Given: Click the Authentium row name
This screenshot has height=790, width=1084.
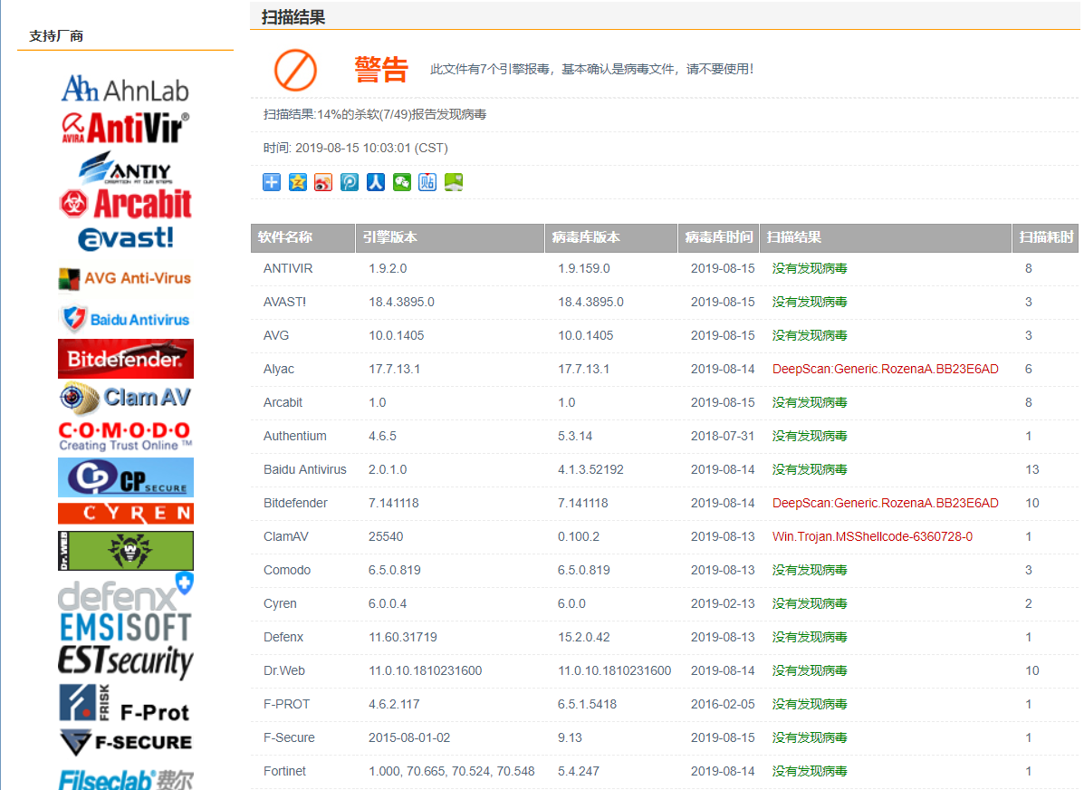Looking at the screenshot, I should pyautogui.click(x=294, y=436).
